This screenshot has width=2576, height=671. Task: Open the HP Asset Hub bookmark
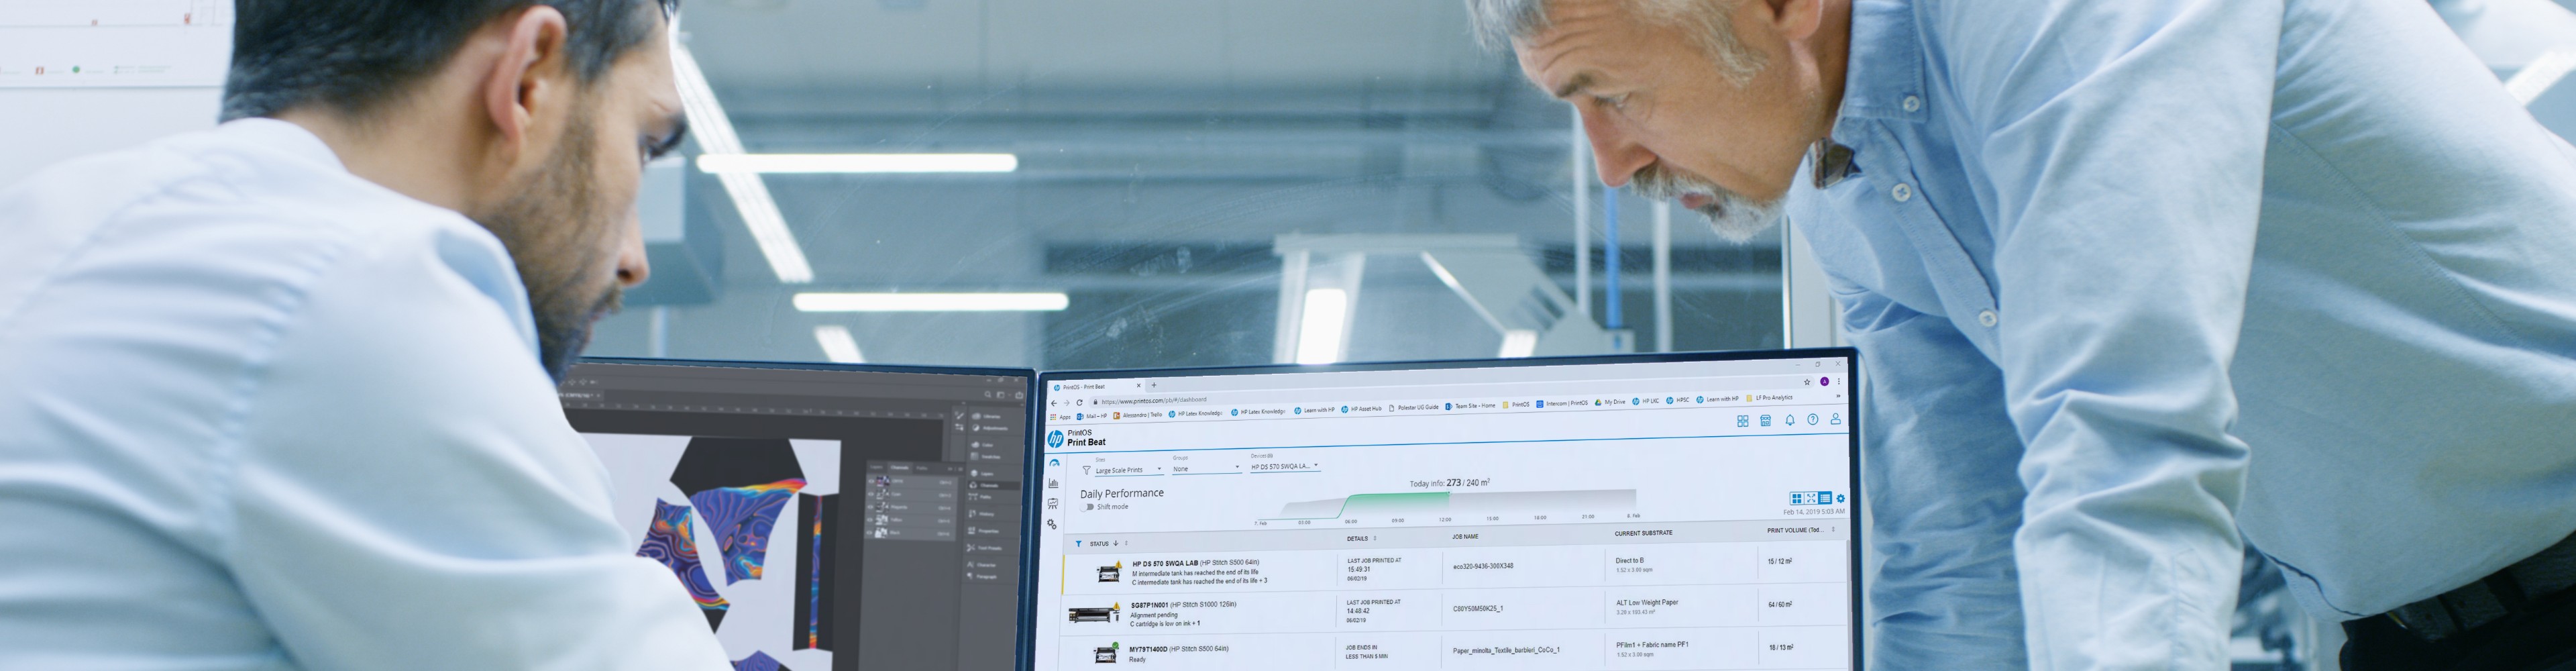click(x=1362, y=409)
